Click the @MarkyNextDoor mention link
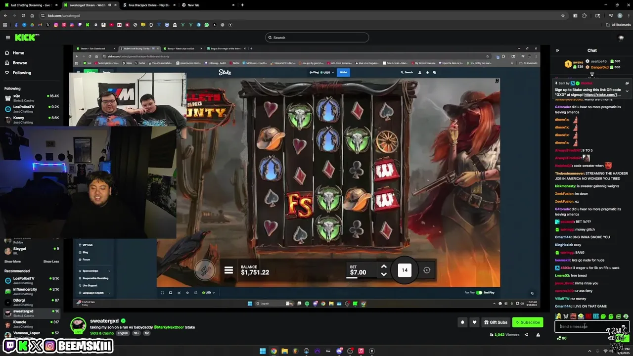The width and height of the screenshot is (633, 356). 168,327
